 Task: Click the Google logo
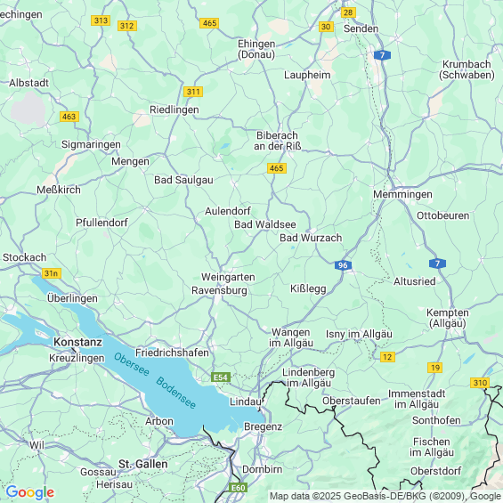click(x=30, y=492)
